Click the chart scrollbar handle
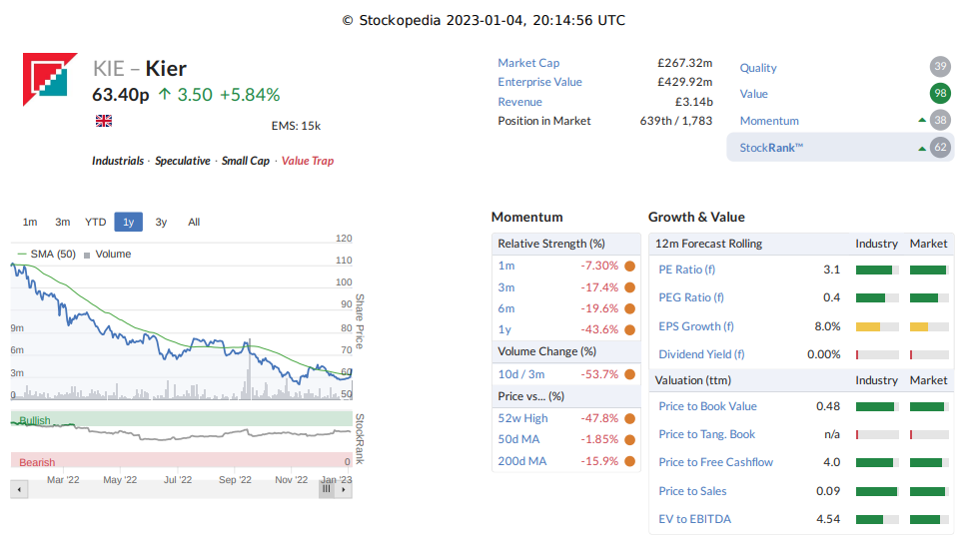Screen dimensions: 974x548 coord(327,490)
